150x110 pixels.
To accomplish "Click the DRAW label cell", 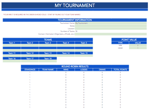I will (x=120, y=48).
